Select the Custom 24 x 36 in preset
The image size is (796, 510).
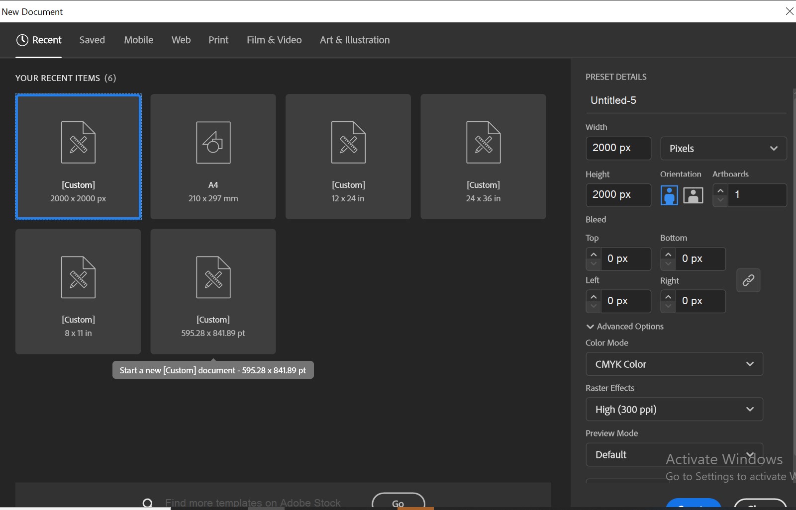point(483,157)
